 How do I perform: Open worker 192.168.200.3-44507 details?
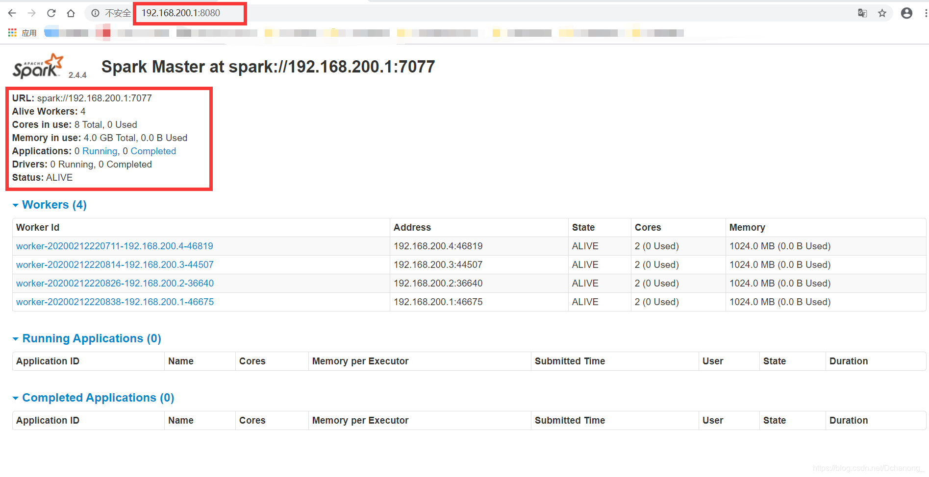coord(115,265)
